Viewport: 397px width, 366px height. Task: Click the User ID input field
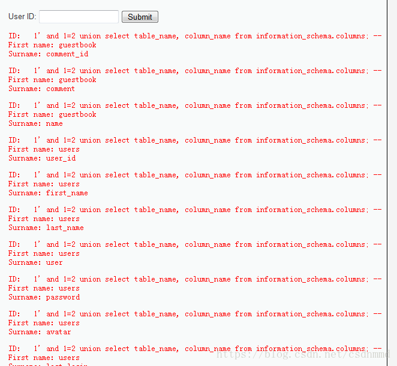pos(79,17)
